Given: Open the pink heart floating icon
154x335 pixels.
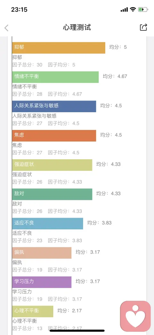Looking at the screenshot, I should click(x=135, y=316).
